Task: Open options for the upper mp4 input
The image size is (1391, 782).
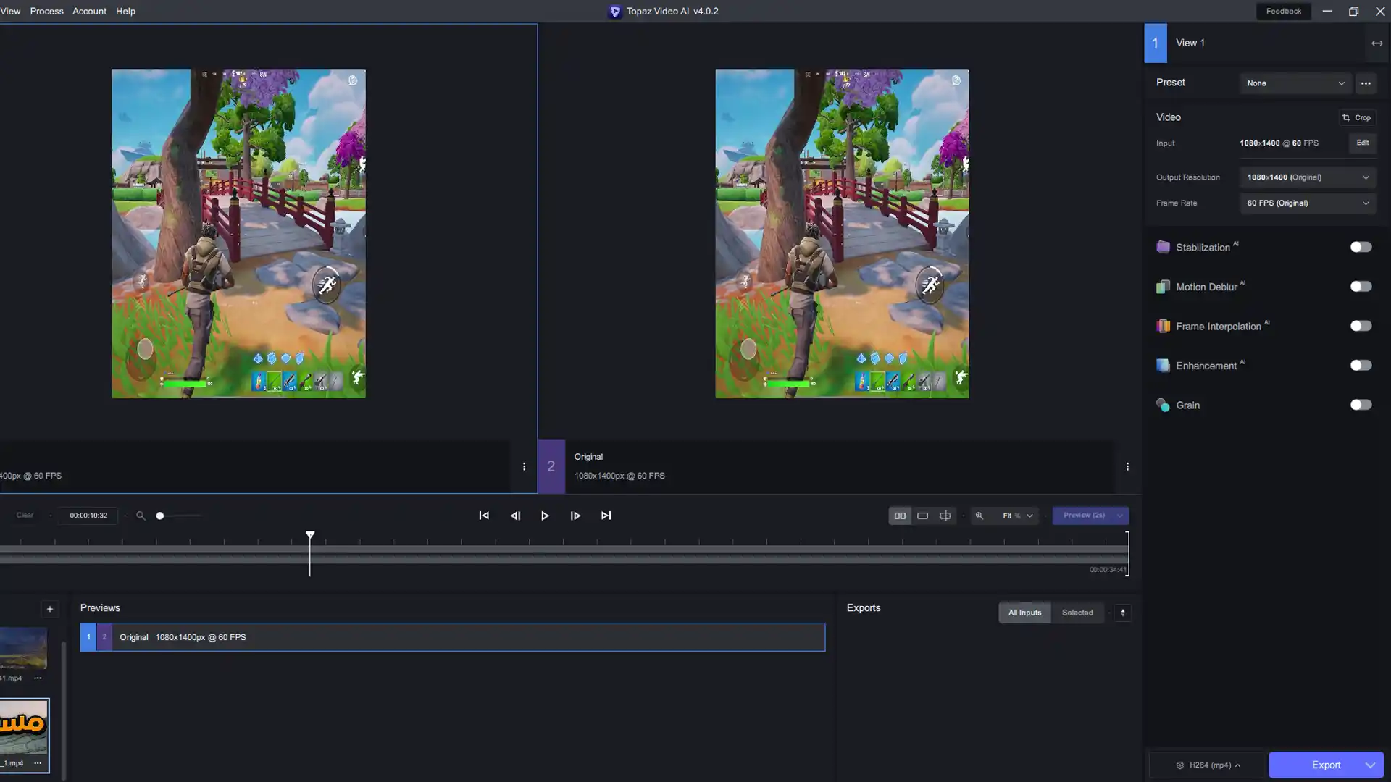Action: (38, 678)
